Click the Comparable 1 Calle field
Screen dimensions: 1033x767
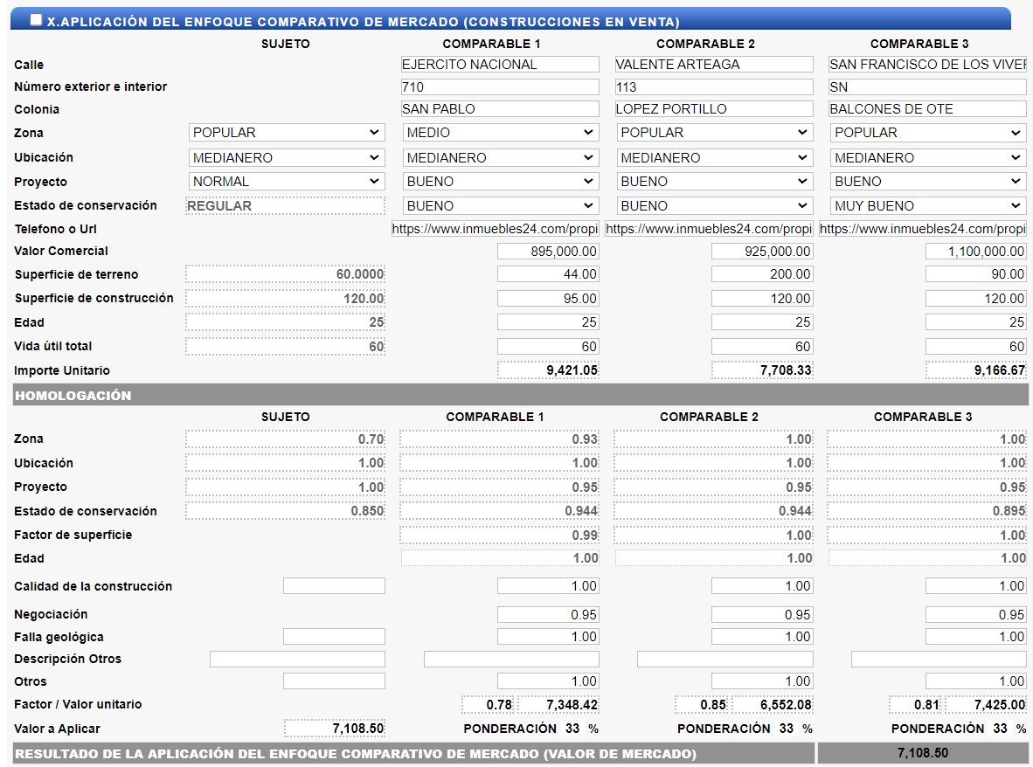pos(500,65)
